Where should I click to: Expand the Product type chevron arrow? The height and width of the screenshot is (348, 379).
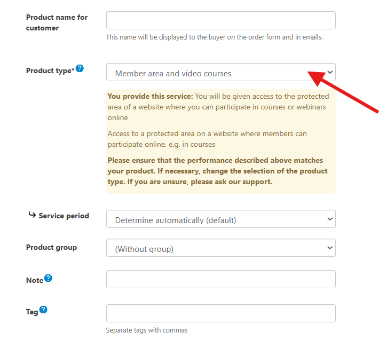pos(330,72)
